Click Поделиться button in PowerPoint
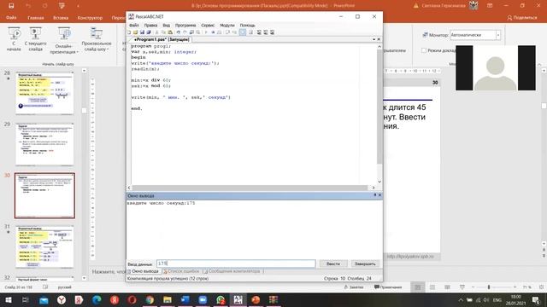 point(522,17)
